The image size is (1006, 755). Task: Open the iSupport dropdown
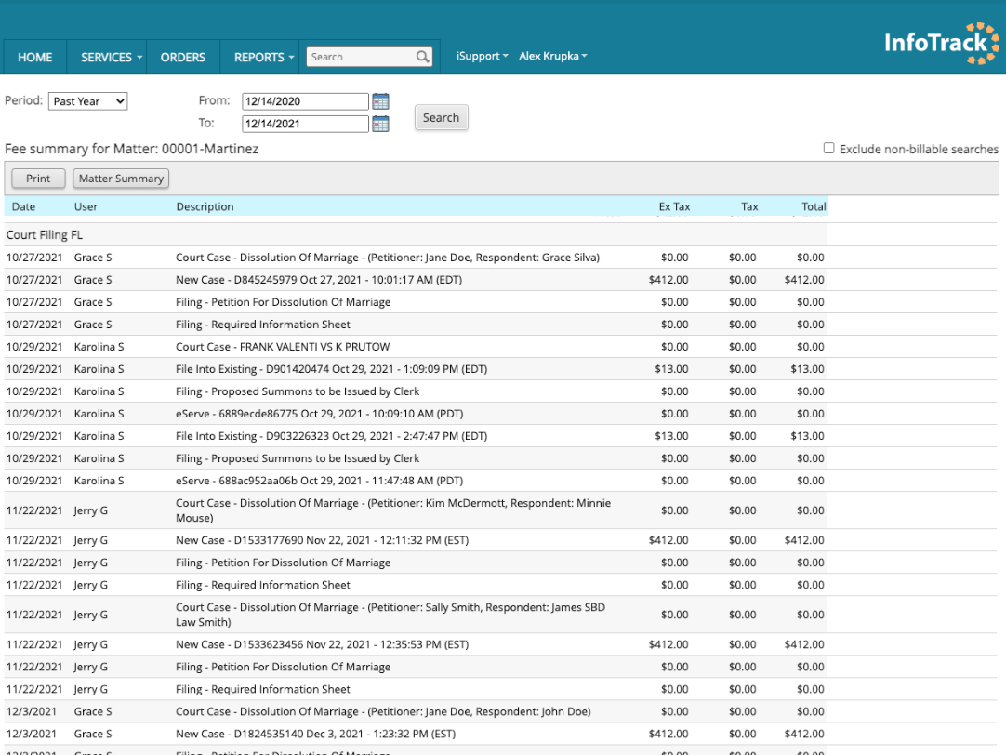[482, 57]
